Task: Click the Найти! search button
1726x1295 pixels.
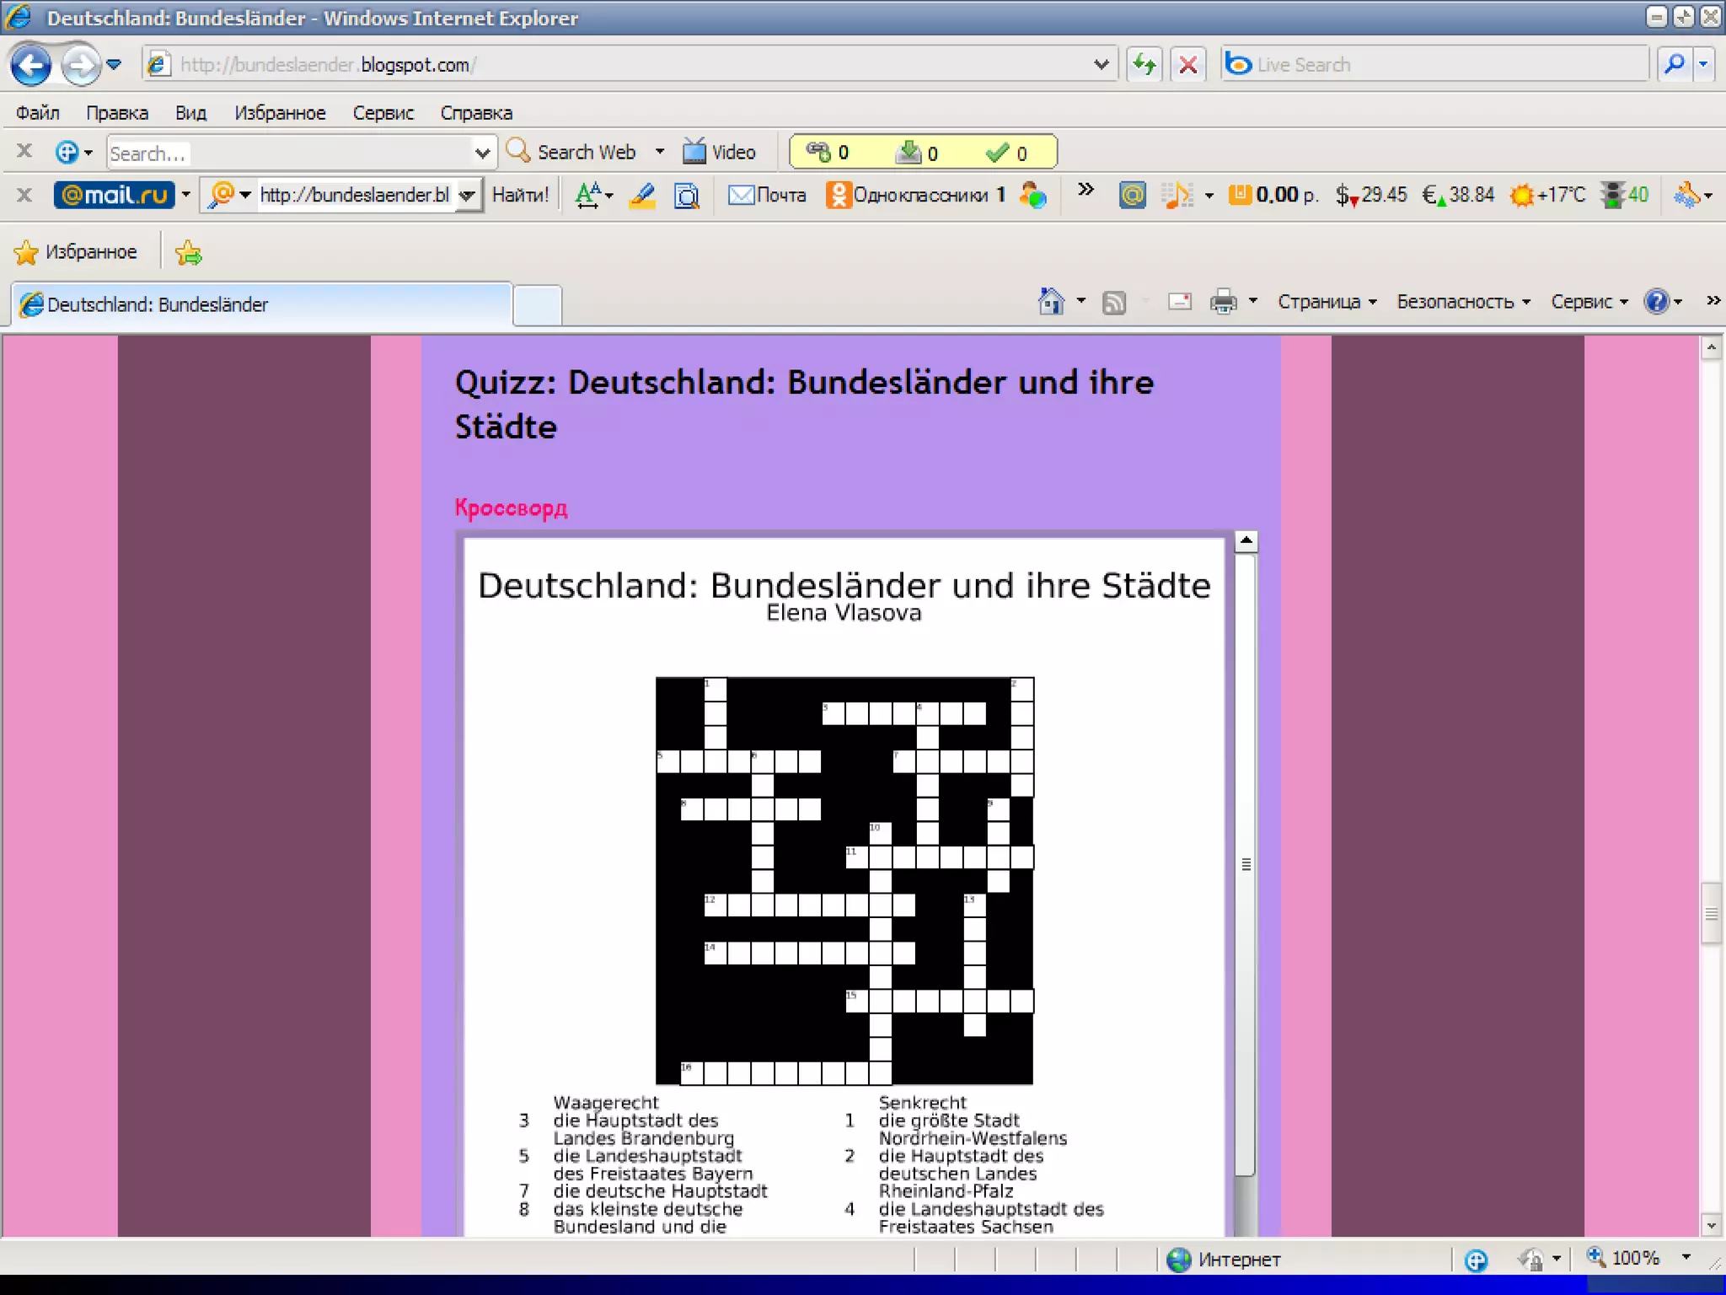Action: [x=520, y=196]
